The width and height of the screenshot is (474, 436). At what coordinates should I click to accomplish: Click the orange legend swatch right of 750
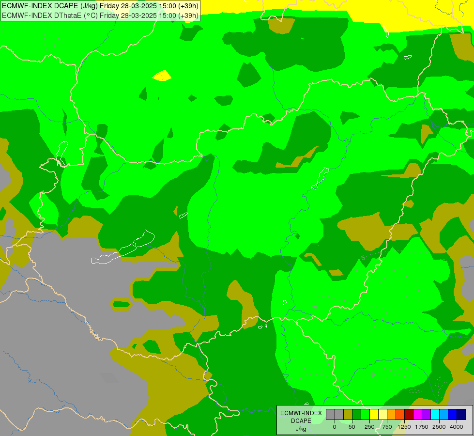coord(392,414)
